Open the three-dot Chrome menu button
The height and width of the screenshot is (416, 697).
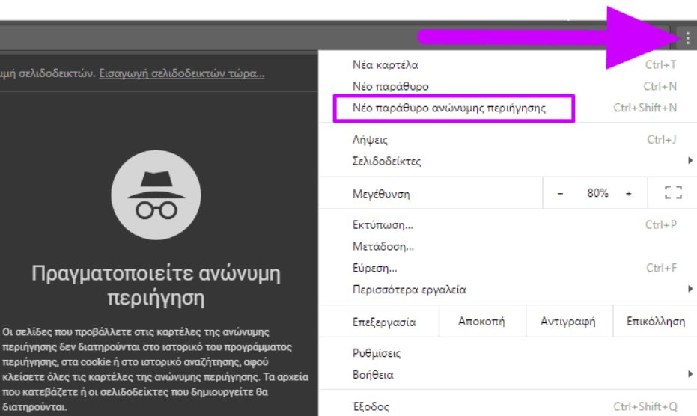(x=687, y=39)
